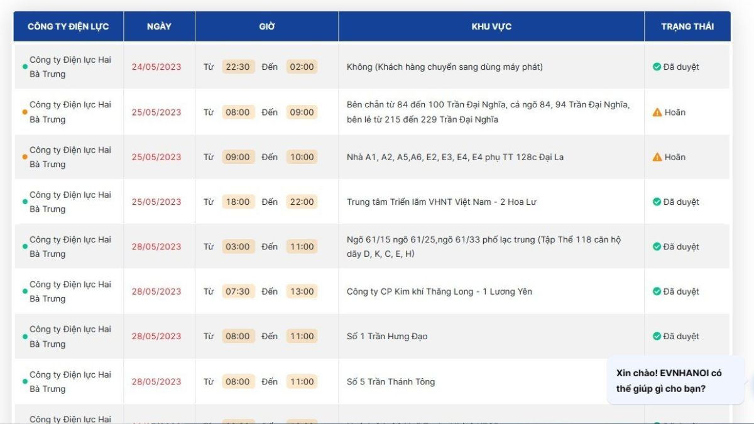Click the warning icon in the Nhà A1, A2 row

coord(657,157)
